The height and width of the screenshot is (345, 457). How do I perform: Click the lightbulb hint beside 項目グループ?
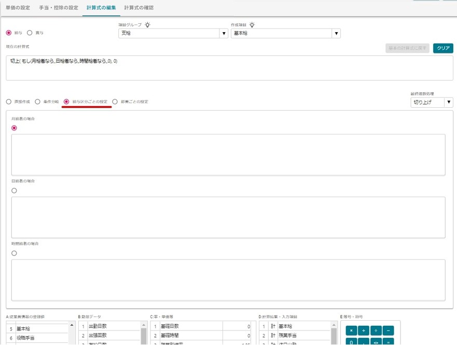tap(148, 25)
